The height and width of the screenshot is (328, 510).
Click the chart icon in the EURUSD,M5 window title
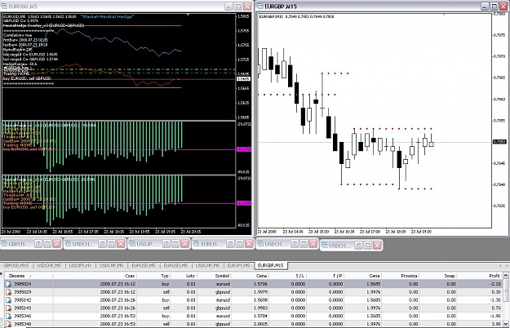coord(4,7)
